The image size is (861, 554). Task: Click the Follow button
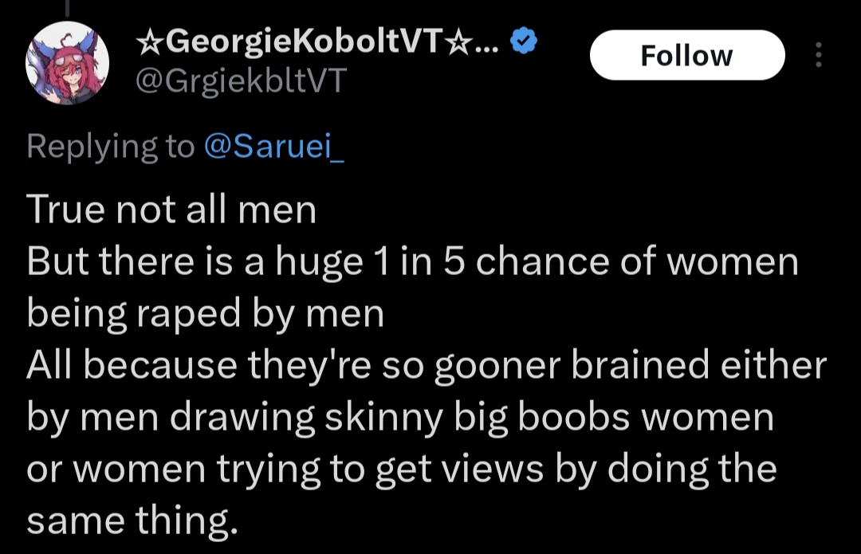[x=686, y=55]
